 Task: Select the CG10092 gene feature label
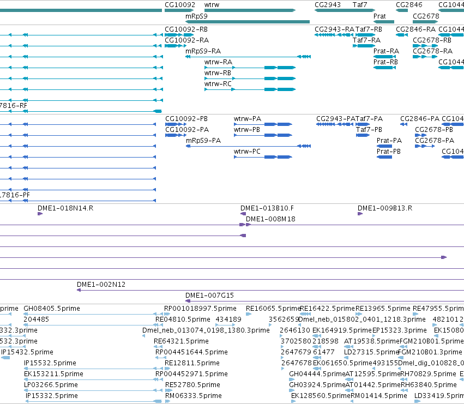[180, 5]
